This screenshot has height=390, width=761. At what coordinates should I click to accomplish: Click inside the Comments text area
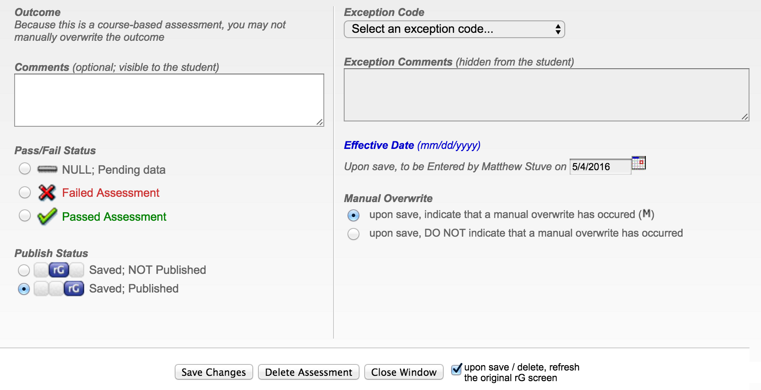click(x=169, y=100)
